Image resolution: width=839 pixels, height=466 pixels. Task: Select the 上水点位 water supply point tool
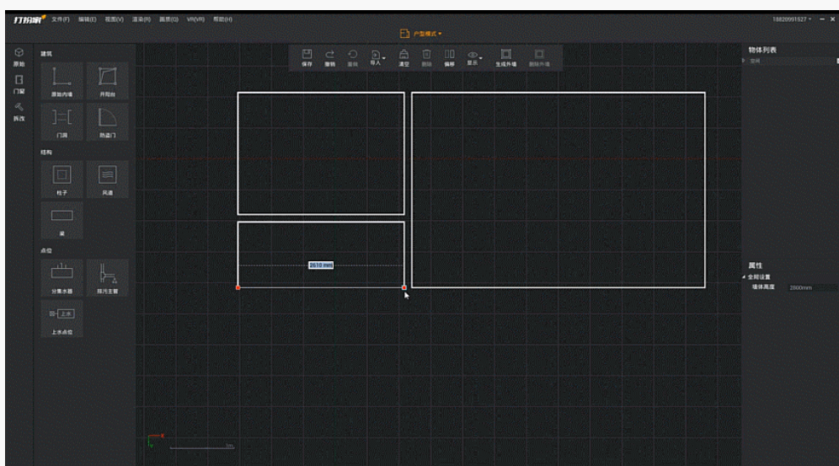point(62,319)
